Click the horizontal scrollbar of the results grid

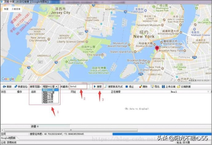[71, 130]
